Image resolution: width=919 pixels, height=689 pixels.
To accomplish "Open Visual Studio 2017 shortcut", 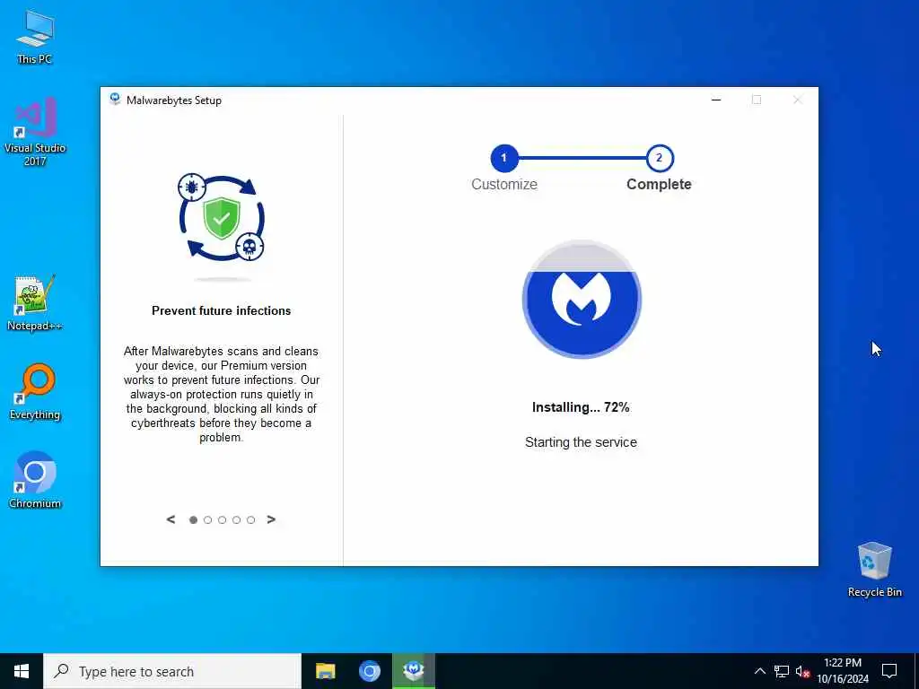I will [35, 132].
